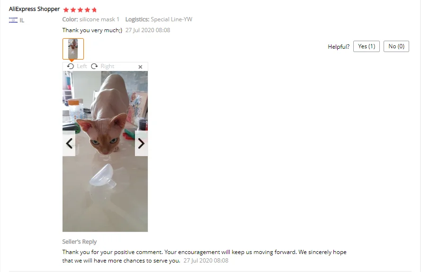Rotate the review photo left using the counterclockwise icon
The image size is (421, 272).
click(71, 66)
